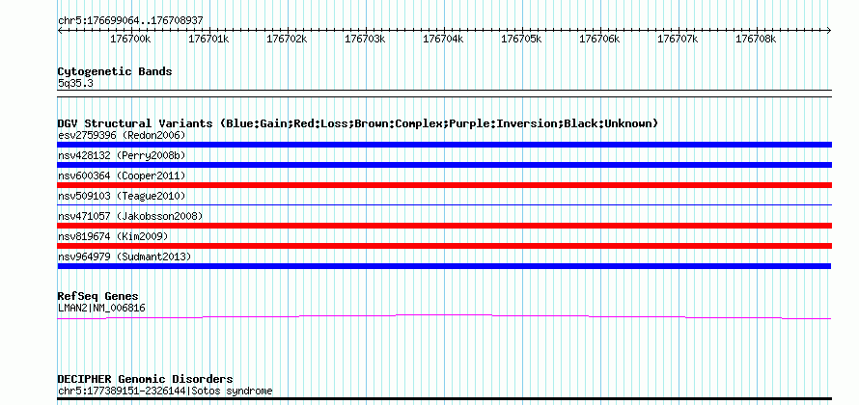Select the blue bar under nsv964979
The image size is (859, 405).
tap(444, 266)
